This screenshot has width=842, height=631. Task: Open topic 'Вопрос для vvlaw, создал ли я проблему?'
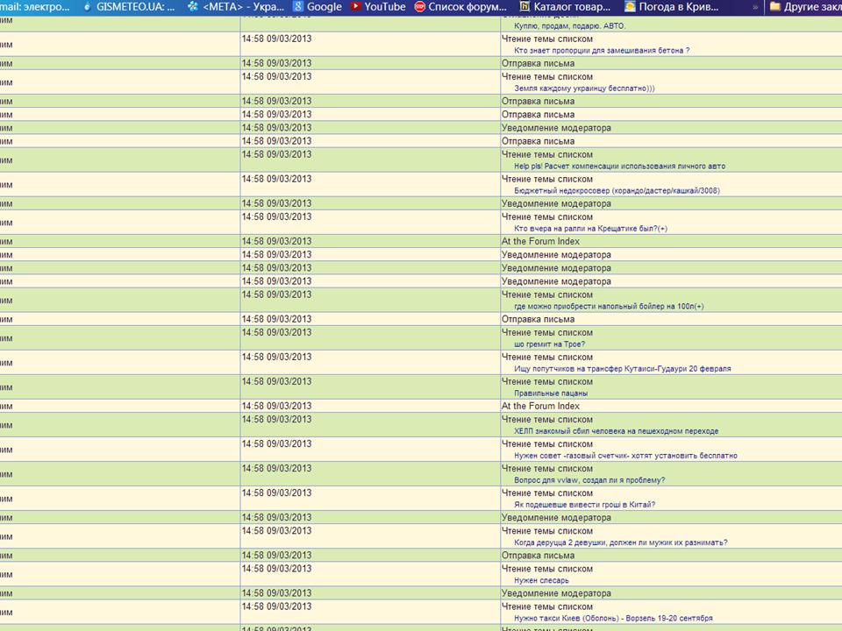pyautogui.click(x=589, y=480)
